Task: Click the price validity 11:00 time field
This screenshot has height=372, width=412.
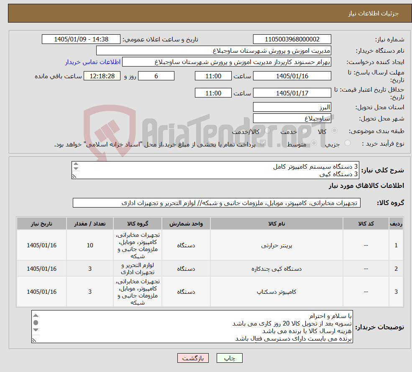Action: (x=213, y=93)
